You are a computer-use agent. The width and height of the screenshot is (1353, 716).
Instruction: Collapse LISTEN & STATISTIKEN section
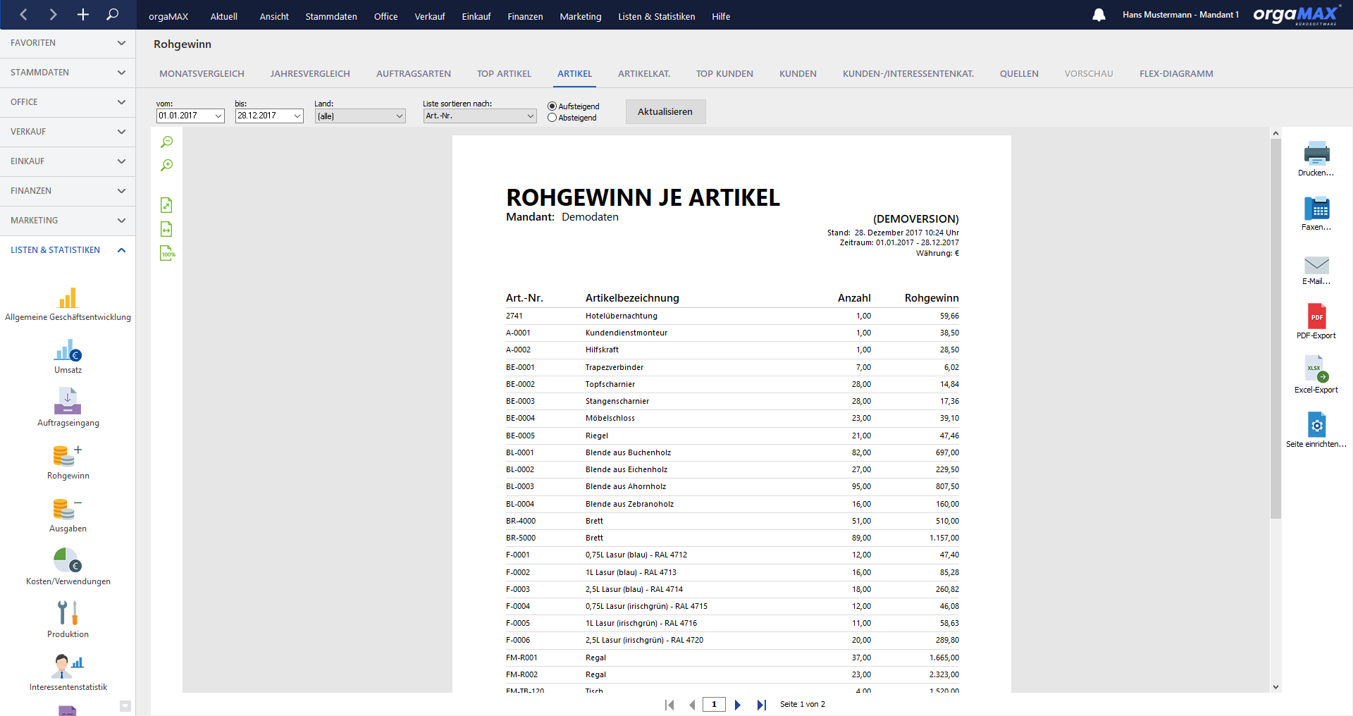tap(68, 250)
